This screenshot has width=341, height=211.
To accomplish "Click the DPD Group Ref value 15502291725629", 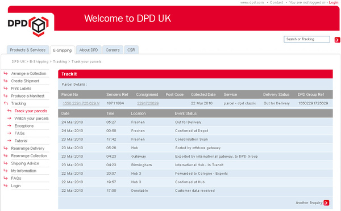I will 313,103.
